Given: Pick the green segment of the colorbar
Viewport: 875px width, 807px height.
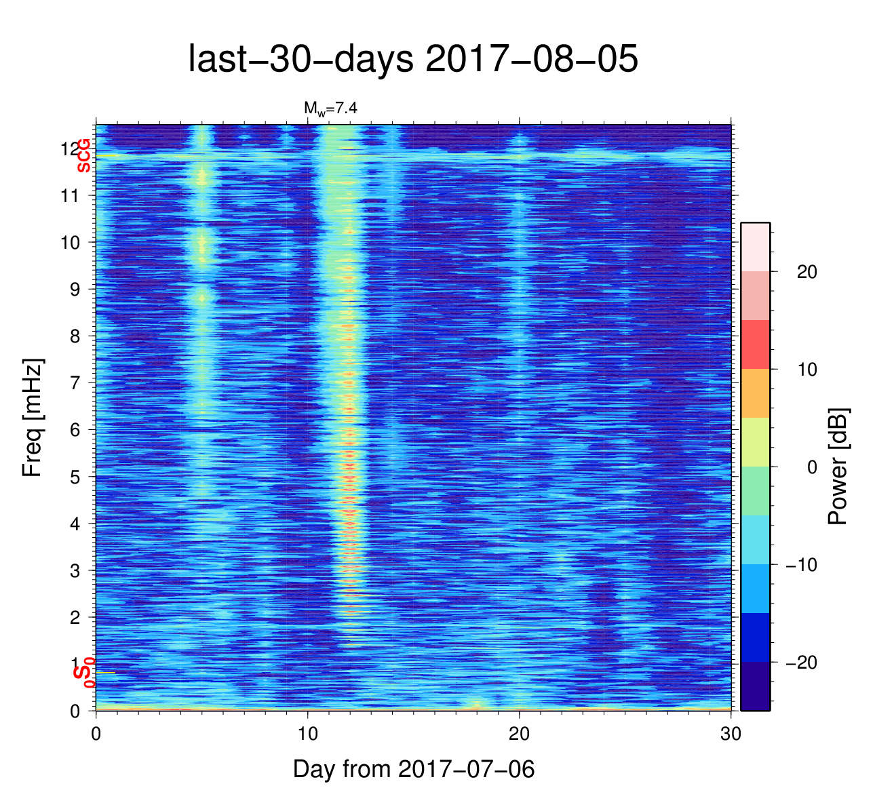Looking at the screenshot, I should [755, 490].
